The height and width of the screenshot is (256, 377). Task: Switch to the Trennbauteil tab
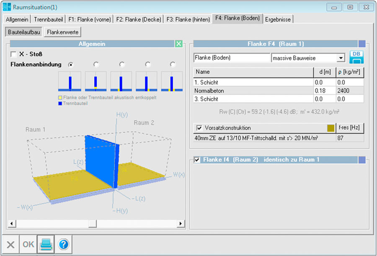tap(48, 20)
